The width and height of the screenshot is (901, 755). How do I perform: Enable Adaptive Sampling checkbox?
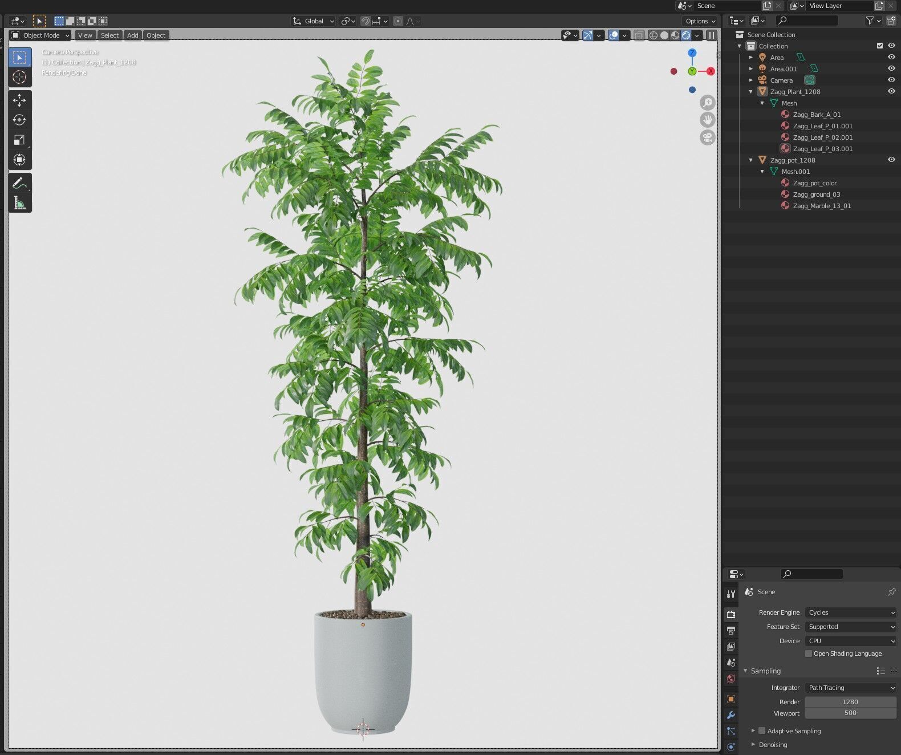[x=762, y=730]
